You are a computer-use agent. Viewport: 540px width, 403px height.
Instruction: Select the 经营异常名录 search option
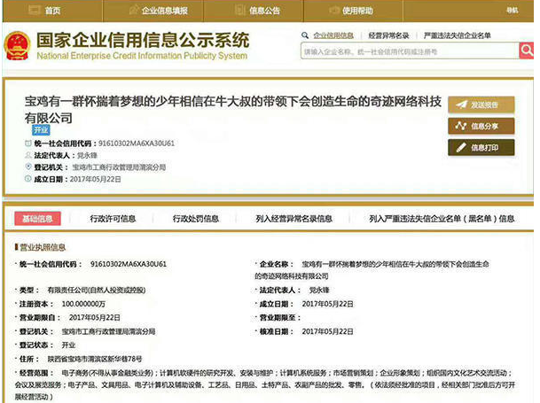388,35
